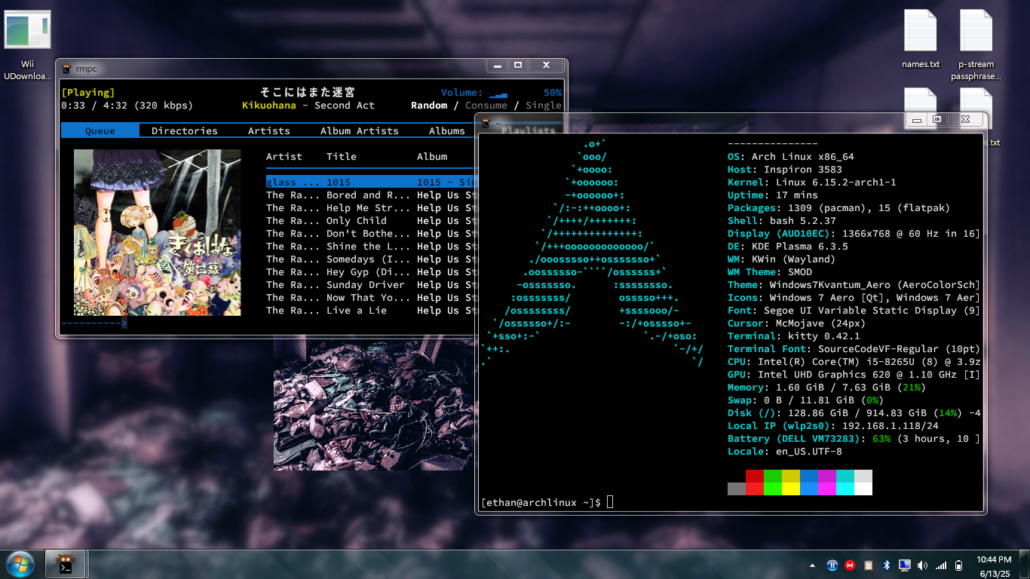Open the display monitor tray icon

[x=905, y=565]
